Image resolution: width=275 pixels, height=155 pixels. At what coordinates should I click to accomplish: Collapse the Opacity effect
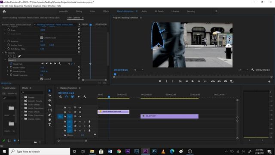[3, 53]
